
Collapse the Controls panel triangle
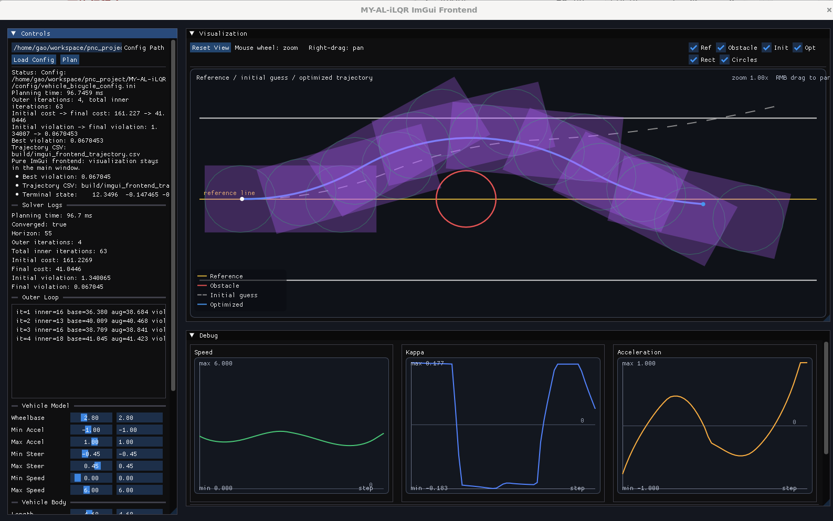coord(13,34)
